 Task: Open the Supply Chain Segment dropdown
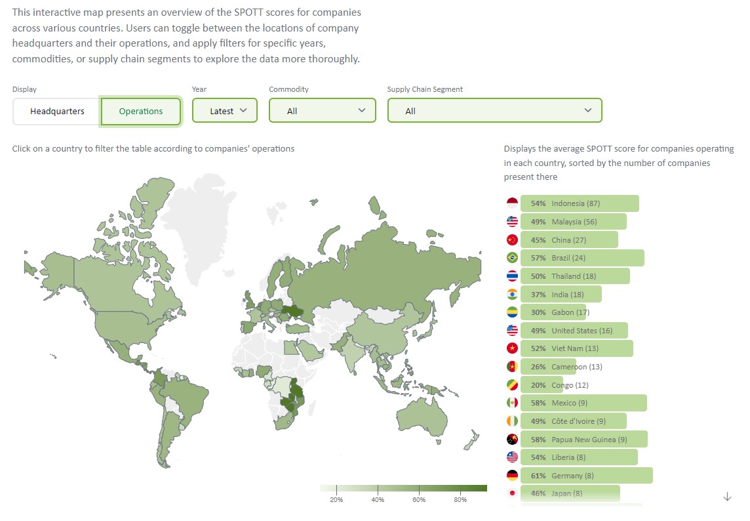(494, 110)
